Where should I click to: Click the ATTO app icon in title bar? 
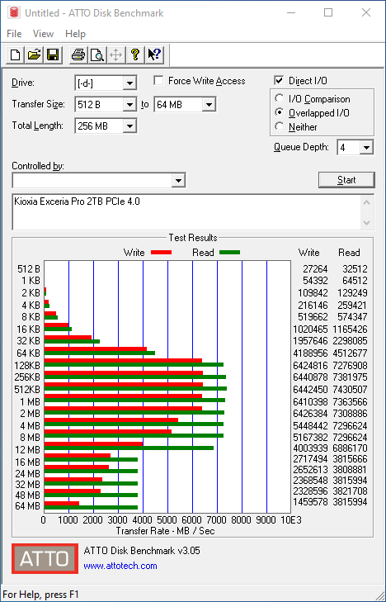coord(14,12)
